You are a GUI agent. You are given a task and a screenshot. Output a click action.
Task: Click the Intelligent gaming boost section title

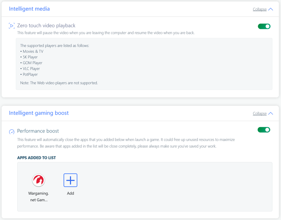tap(39, 113)
